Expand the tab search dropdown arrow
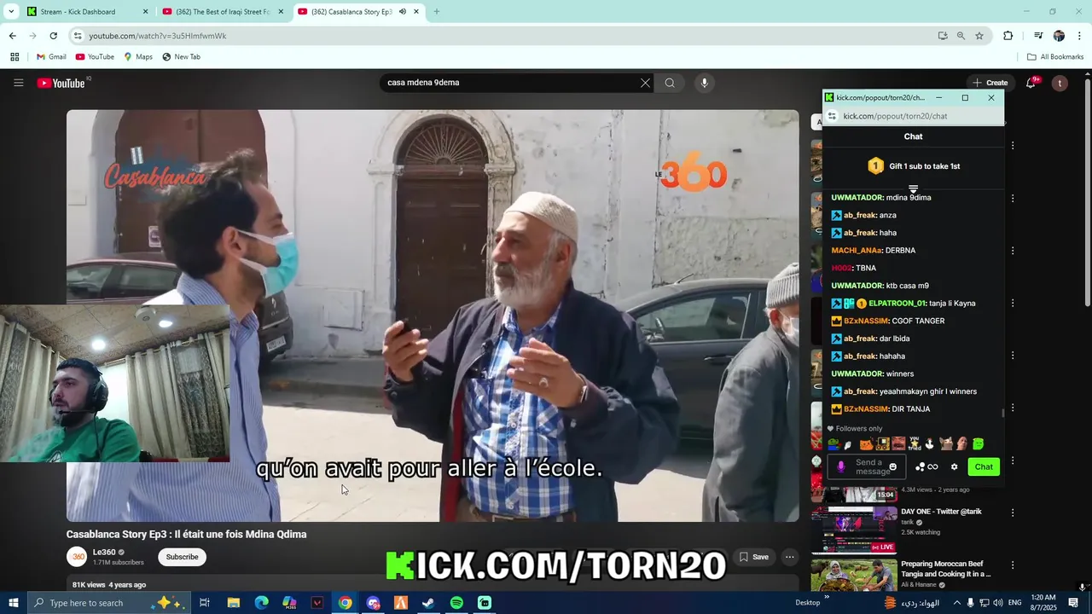Viewport: 1092px width, 614px height. (11, 12)
